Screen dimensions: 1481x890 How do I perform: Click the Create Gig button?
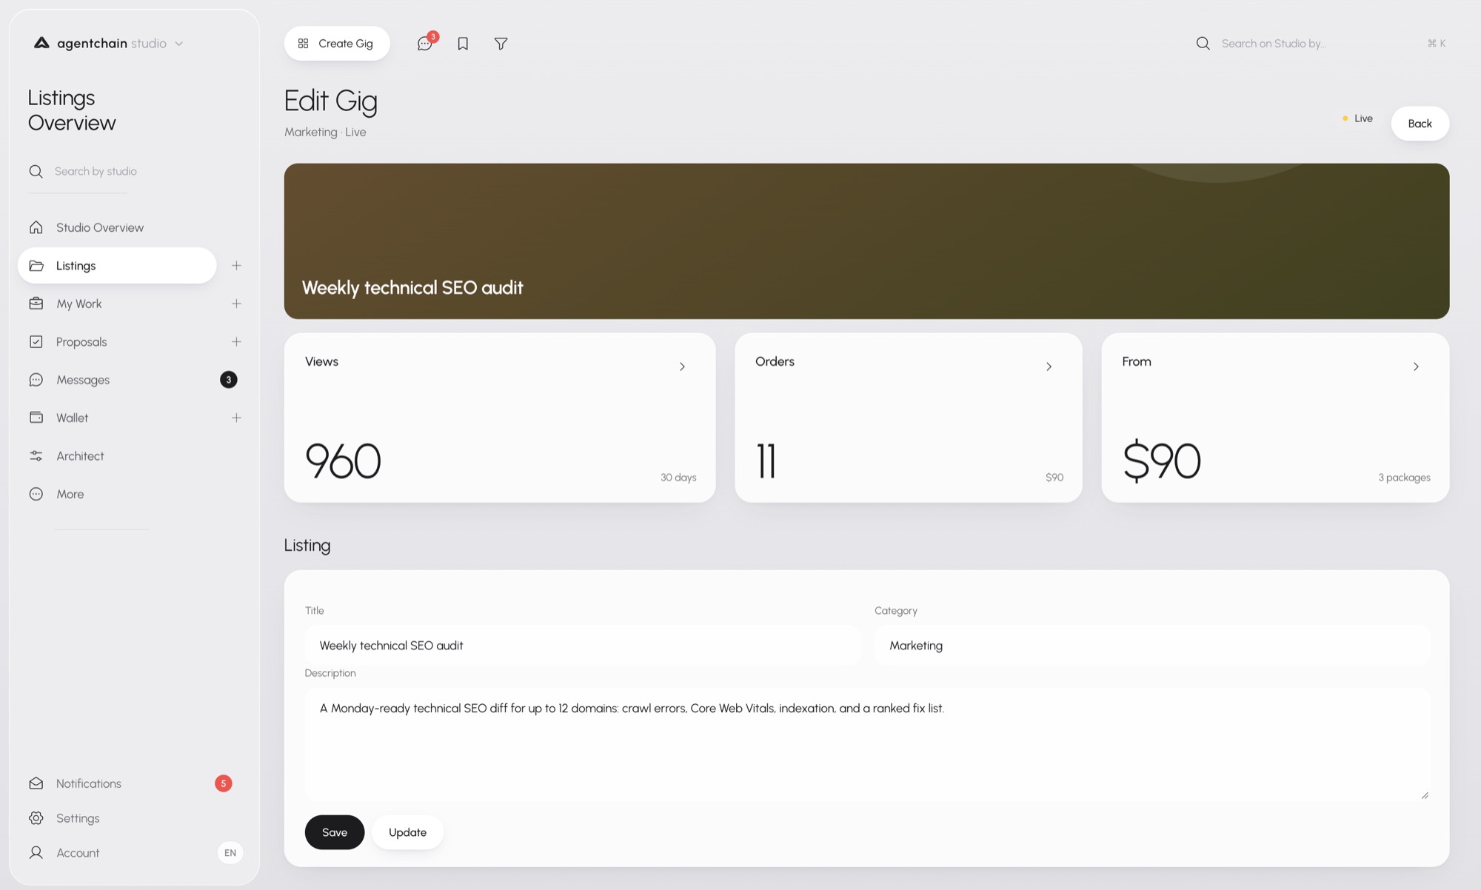click(337, 44)
